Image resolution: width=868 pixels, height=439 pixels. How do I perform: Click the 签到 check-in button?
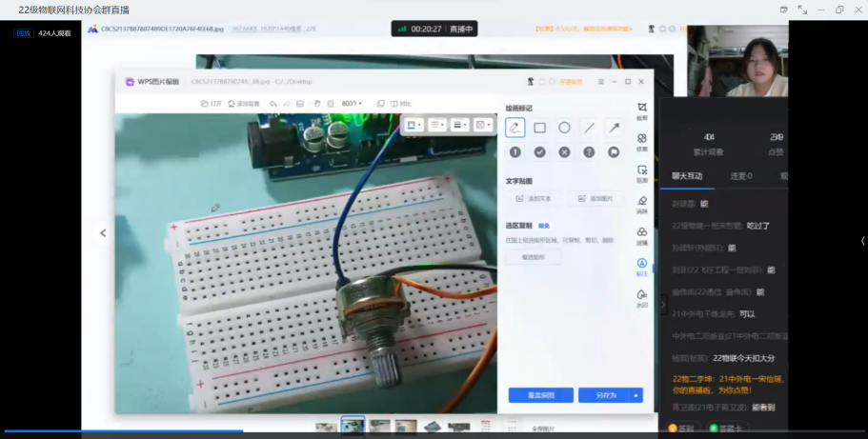coord(681,429)
